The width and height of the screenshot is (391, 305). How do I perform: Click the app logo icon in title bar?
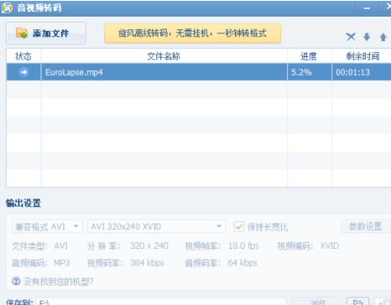point(7,8)
